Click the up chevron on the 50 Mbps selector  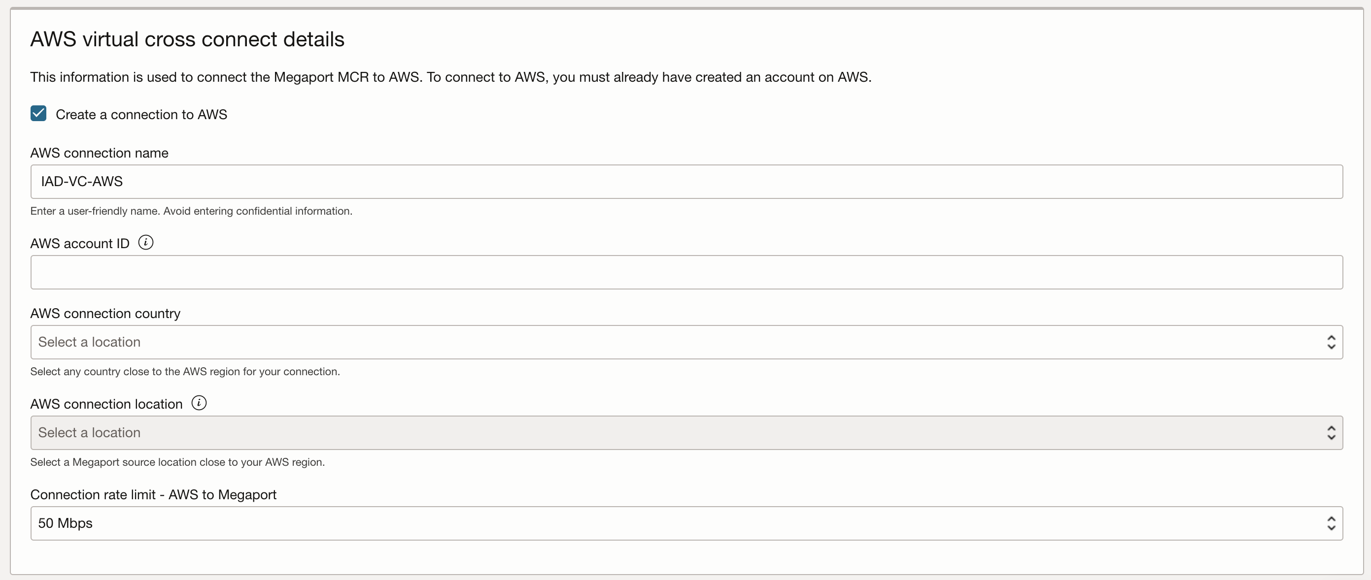[1331, 519]
